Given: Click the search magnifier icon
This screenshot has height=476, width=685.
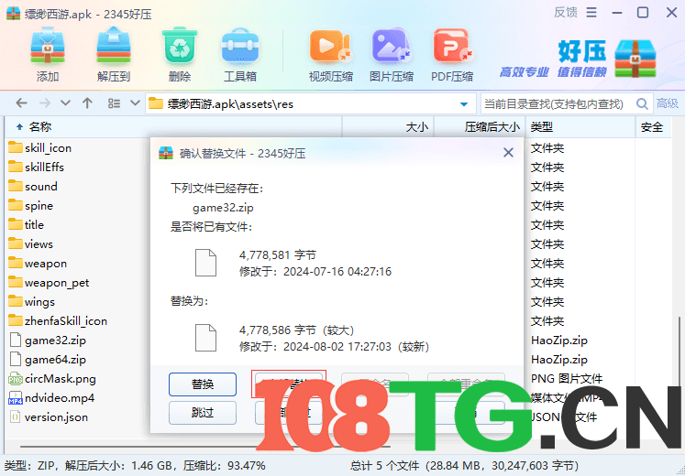Looking at the screenshot, I should coord(642,103).
